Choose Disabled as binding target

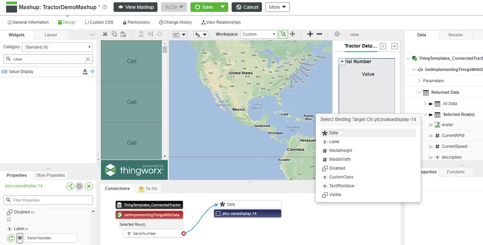pos(368,168)
